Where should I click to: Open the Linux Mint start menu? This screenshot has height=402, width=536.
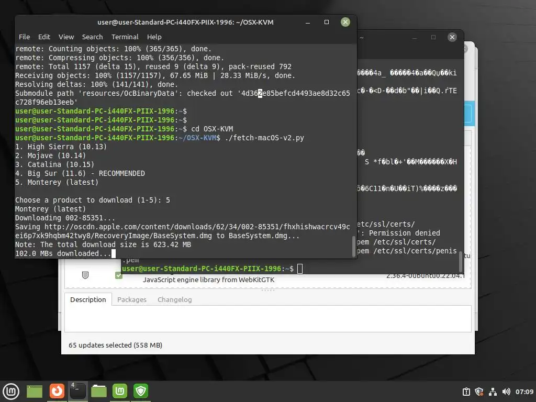click(11, 391)
